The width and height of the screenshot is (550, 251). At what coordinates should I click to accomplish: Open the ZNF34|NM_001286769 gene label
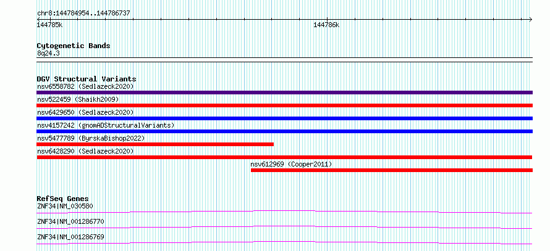70,237
